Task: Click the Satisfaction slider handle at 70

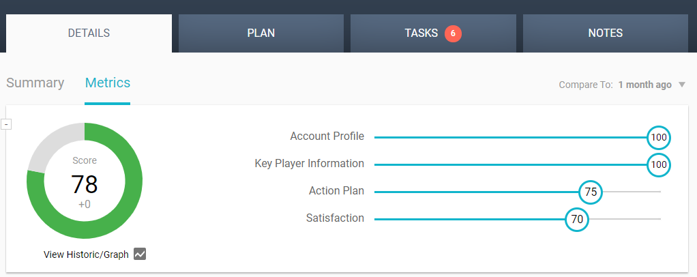Action: click(577, 219)
